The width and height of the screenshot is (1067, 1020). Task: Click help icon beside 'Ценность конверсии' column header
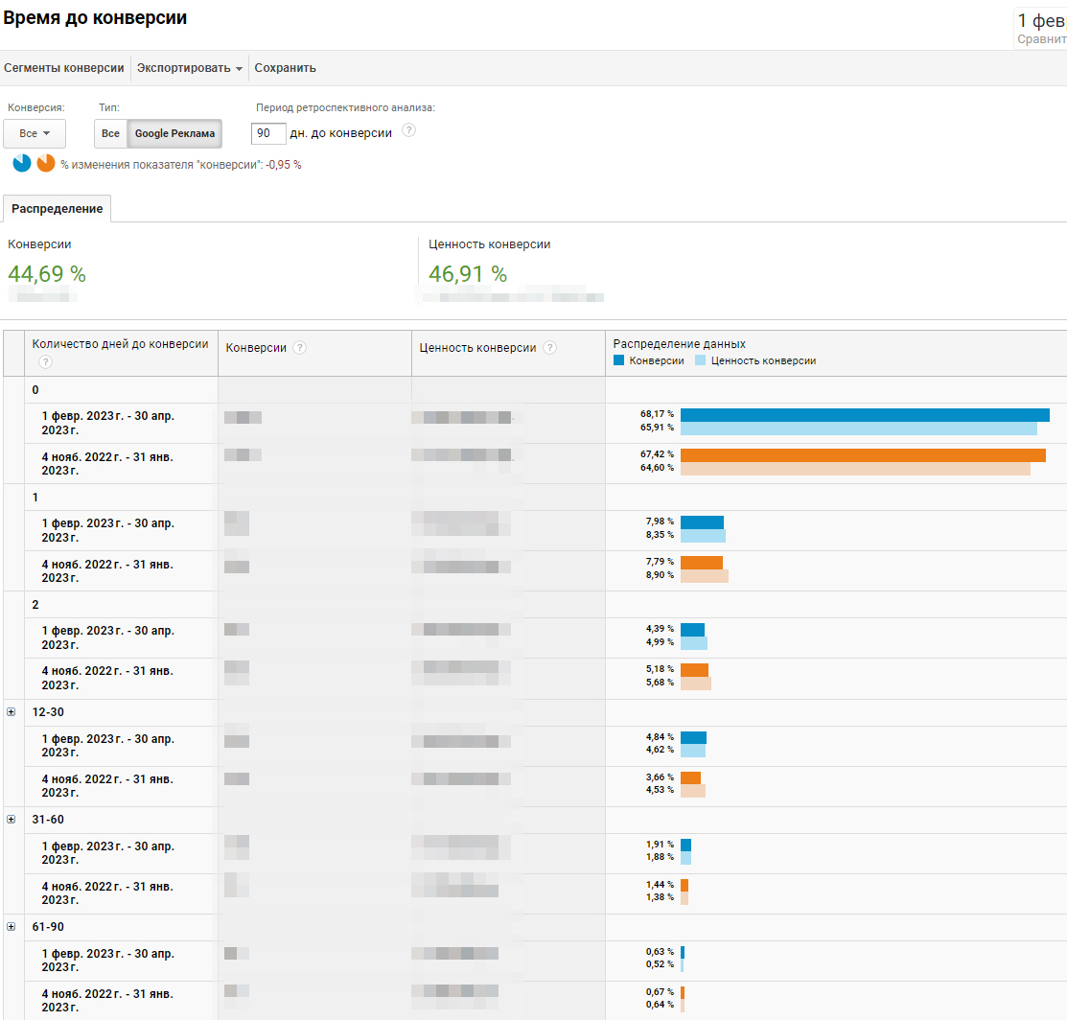click(549, 348)
